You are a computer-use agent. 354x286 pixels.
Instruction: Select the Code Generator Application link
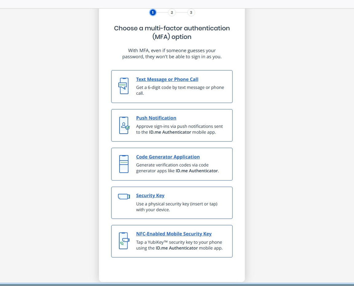168,157
